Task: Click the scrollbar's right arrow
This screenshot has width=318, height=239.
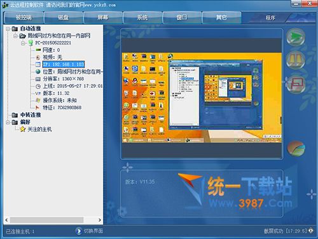Action: click(99, 220)
